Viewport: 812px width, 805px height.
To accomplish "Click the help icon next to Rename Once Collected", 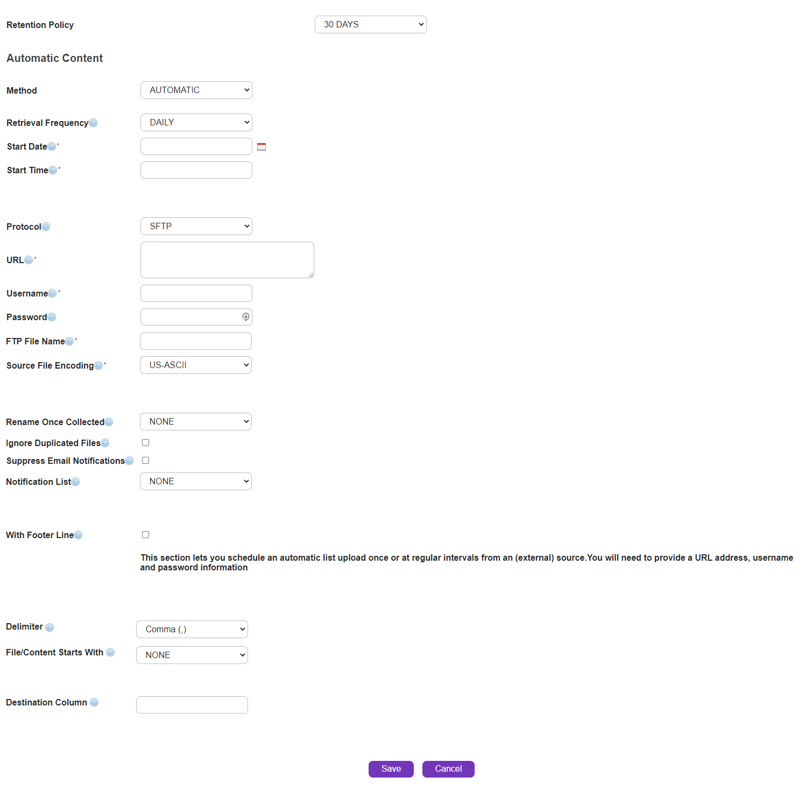I will [109, 422].
